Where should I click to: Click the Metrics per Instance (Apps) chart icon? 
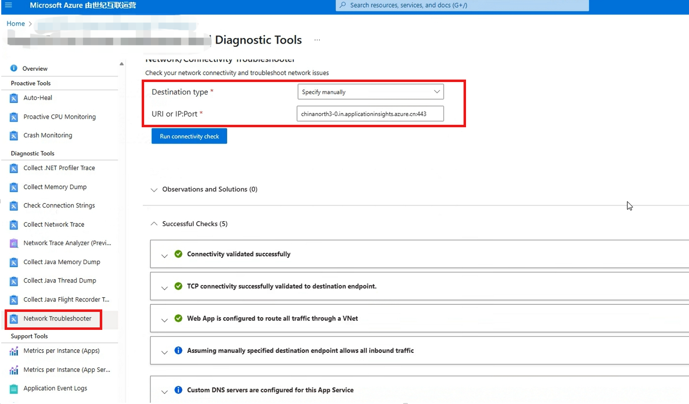click(14, 351)
